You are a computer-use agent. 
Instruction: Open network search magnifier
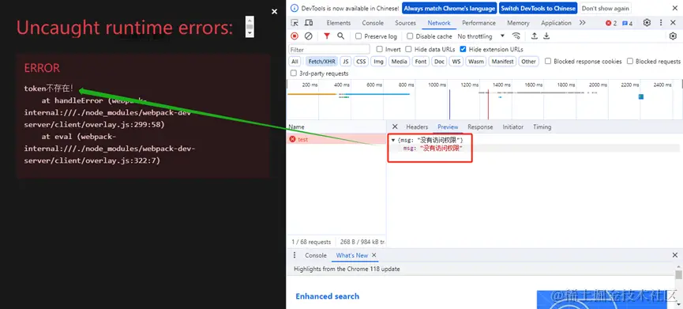point(340,36)
